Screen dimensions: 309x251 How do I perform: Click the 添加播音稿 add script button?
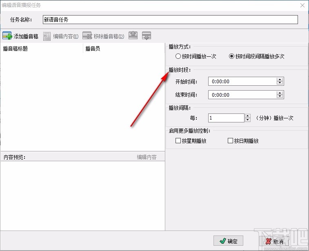coord(20,36)
